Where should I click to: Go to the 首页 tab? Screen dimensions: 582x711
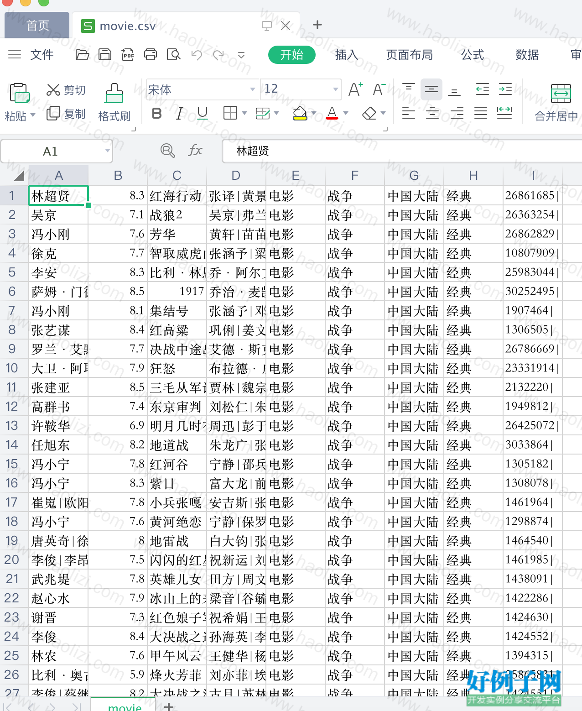[x=37, y=25]
